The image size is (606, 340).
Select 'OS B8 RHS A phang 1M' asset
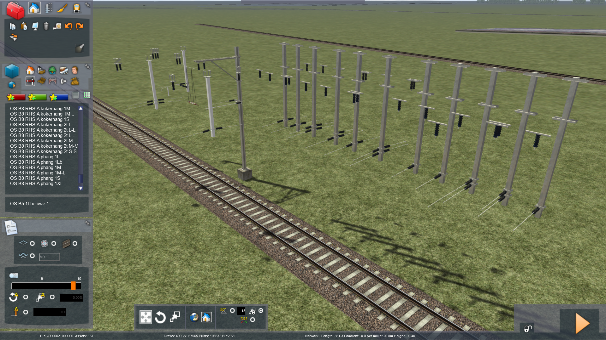35,167
